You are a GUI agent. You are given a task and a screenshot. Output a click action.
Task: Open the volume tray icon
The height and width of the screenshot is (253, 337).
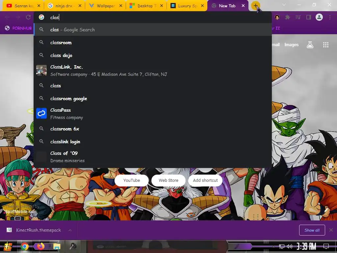coord(290,246)
